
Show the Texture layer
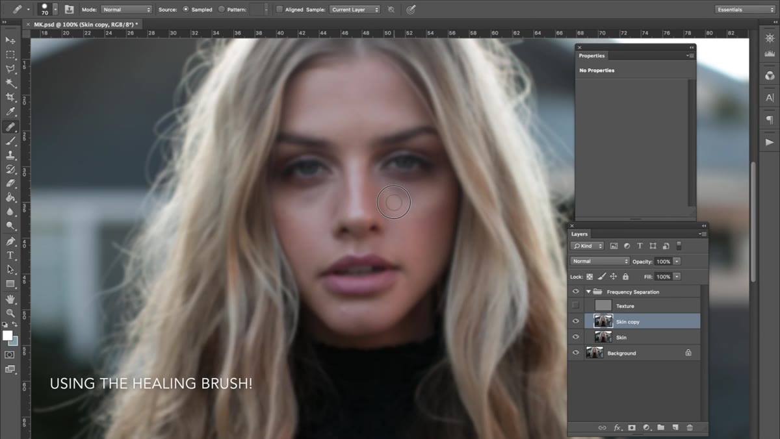click(575, 306)
